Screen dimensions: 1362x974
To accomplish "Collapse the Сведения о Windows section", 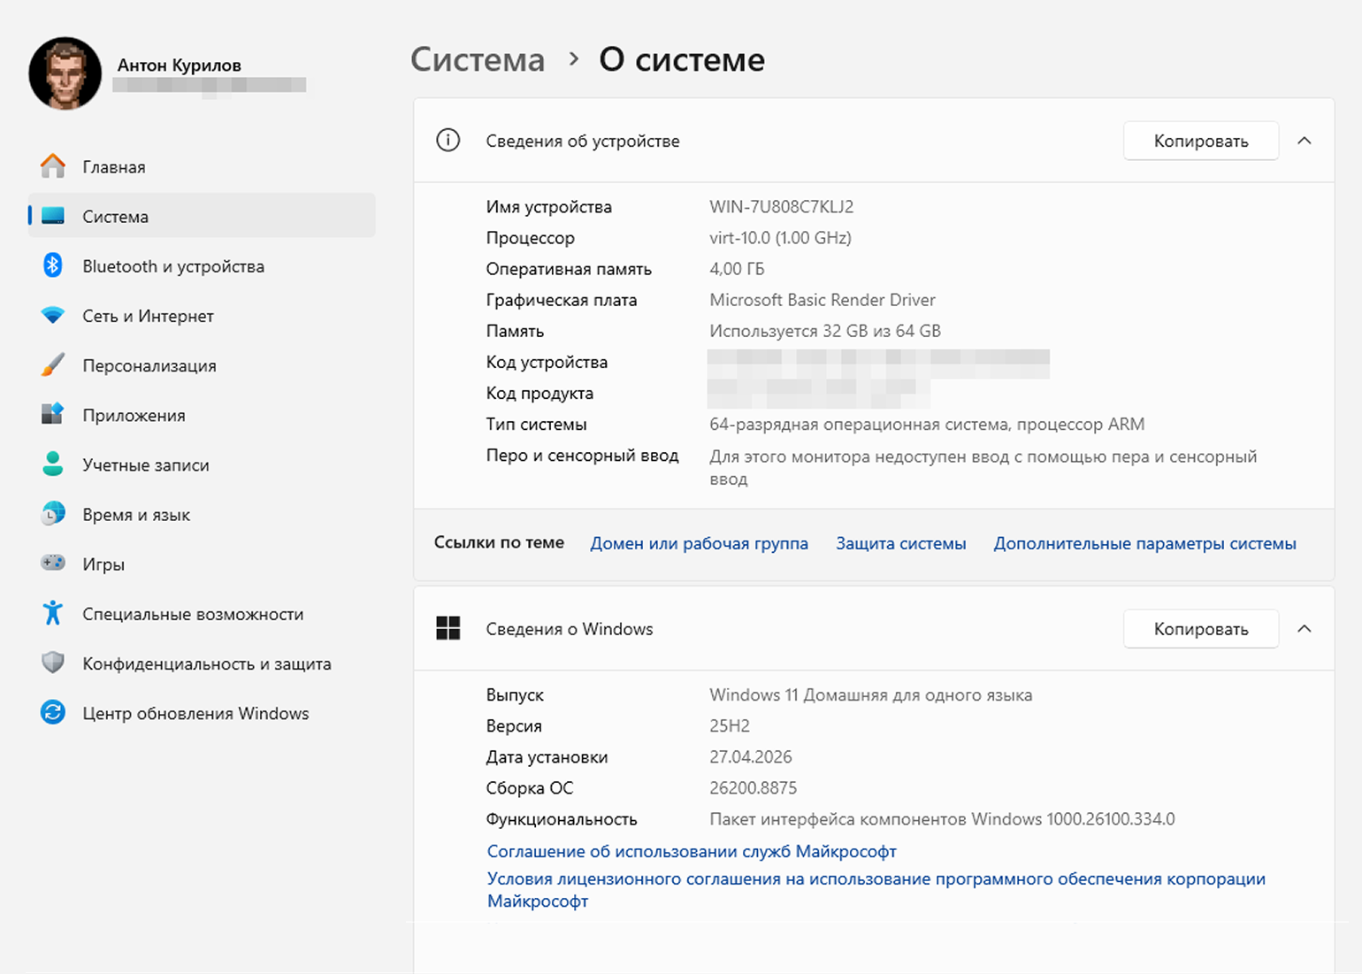I will [1304, 629].
